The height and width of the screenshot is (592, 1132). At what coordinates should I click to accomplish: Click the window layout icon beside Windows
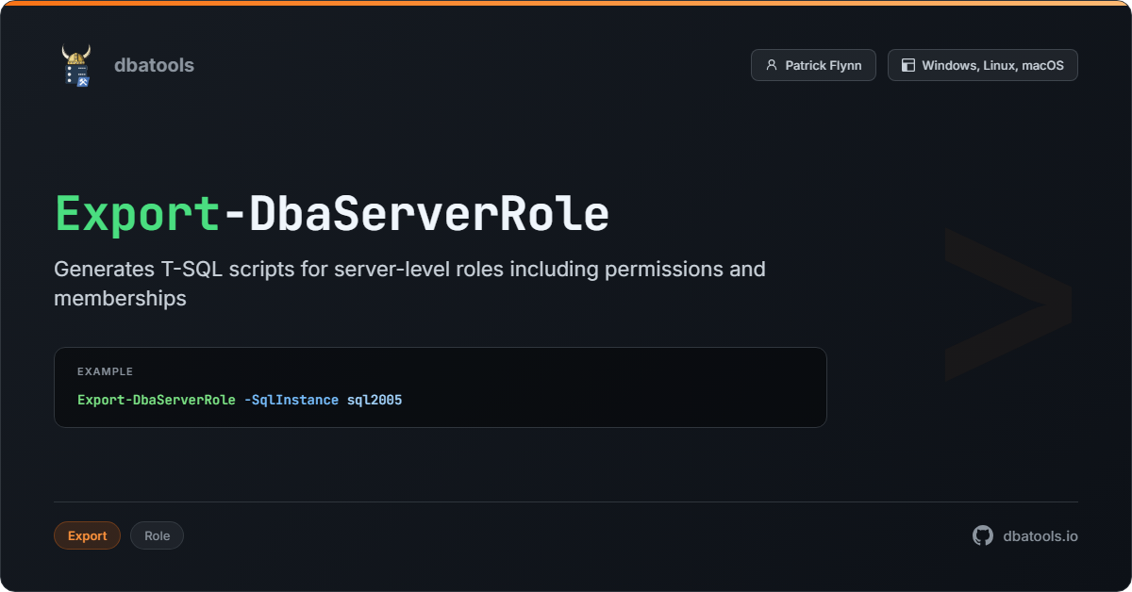908,65
